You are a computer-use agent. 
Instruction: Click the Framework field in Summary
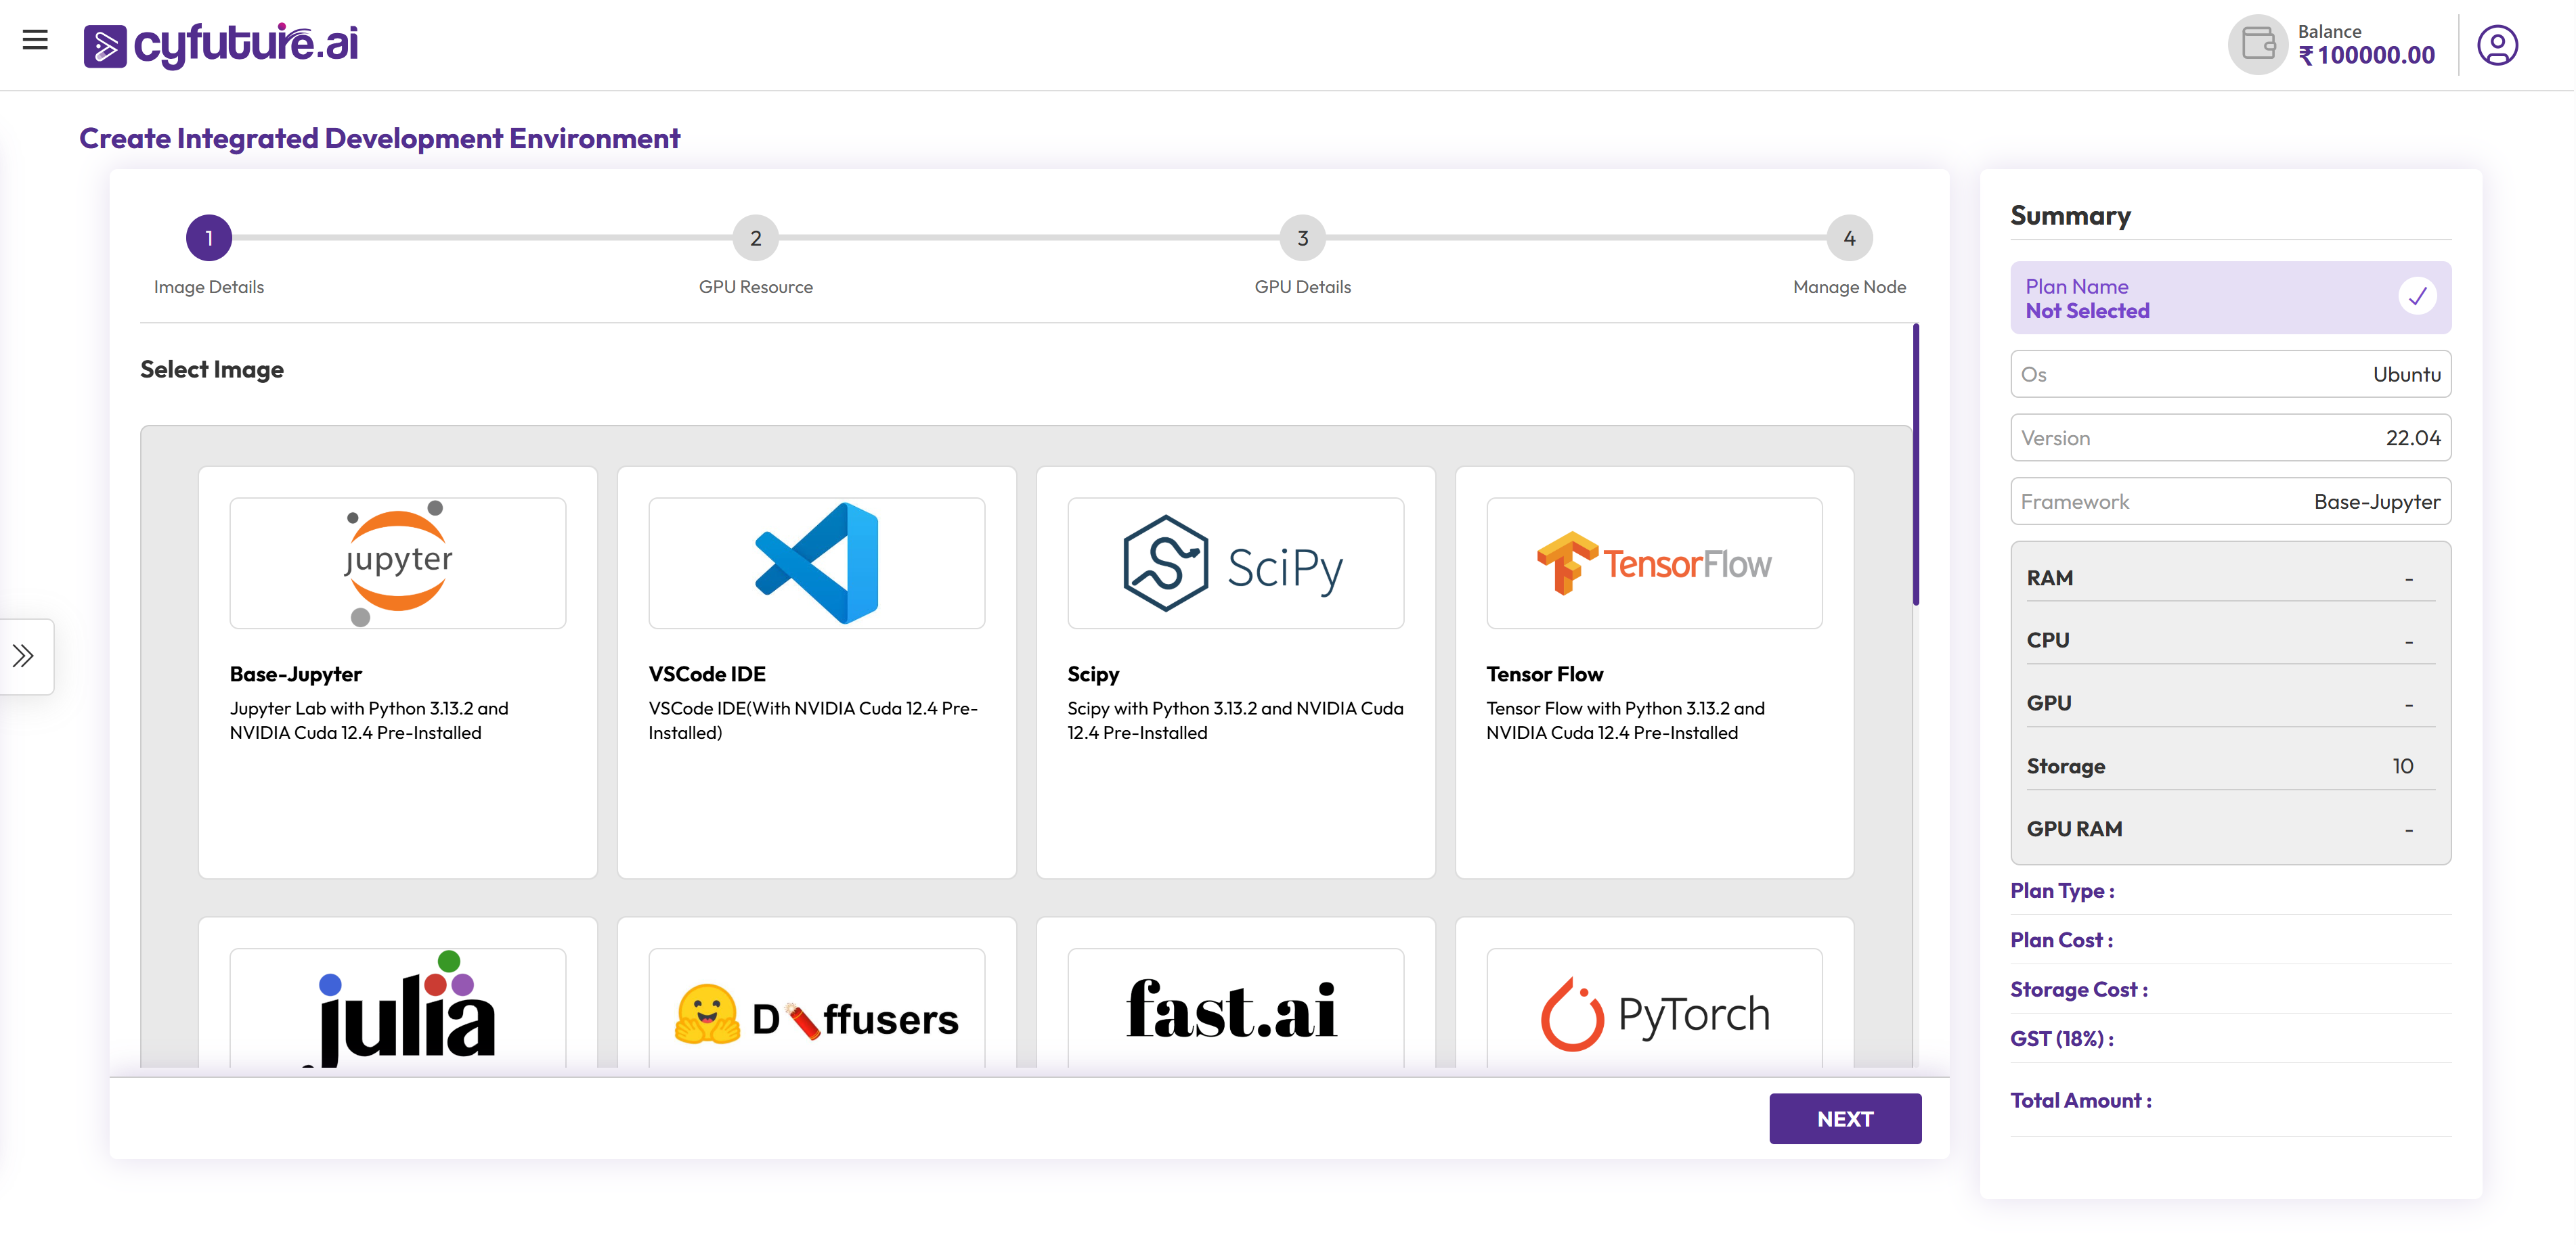click(2230, 501)
